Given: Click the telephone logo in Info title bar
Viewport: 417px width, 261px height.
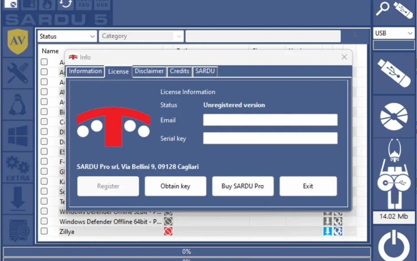Looking at the screenshot, I should tap(73, 57).
